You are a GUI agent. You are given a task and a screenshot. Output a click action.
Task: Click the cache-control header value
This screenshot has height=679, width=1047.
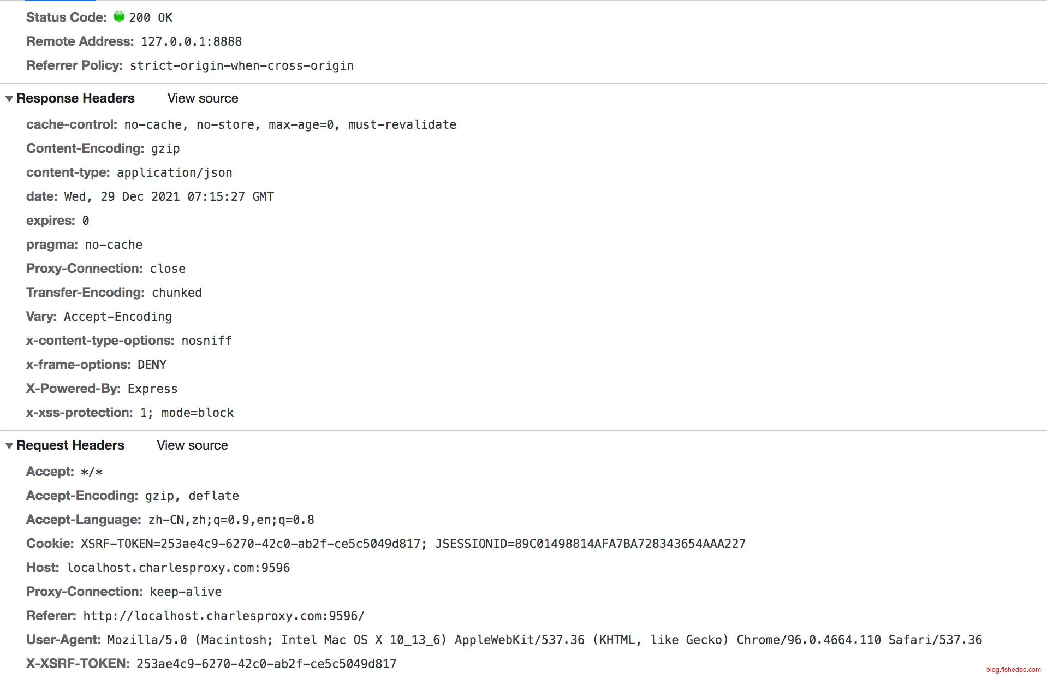[x=290, y=124]
